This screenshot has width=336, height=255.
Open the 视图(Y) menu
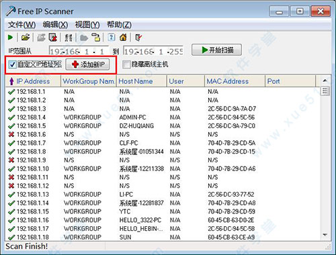tap(87, 25)
